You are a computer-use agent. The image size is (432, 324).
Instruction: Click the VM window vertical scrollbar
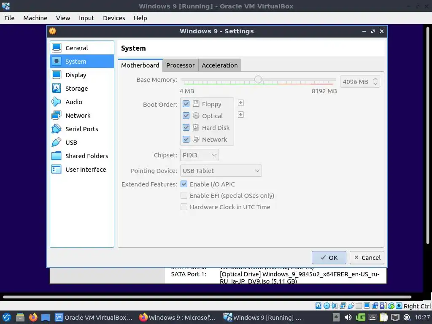coord(428,135)
